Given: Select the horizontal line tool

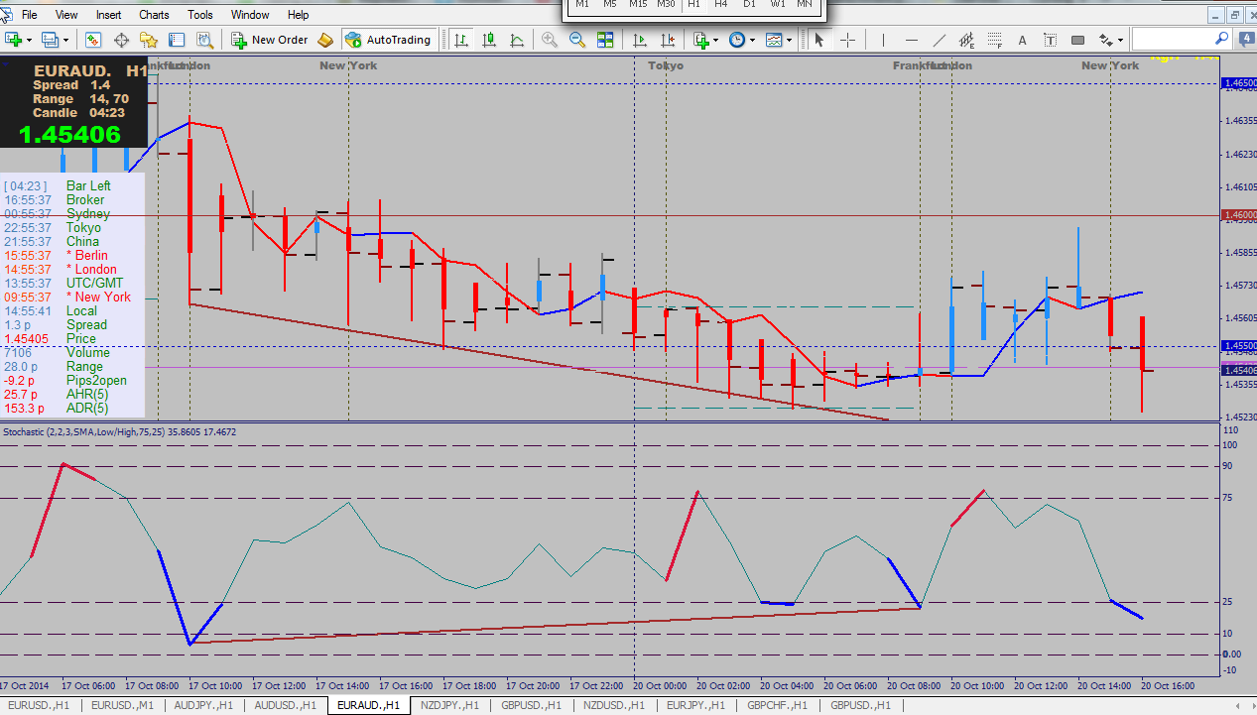Looking at the screenshot, I should click(912, 40).
